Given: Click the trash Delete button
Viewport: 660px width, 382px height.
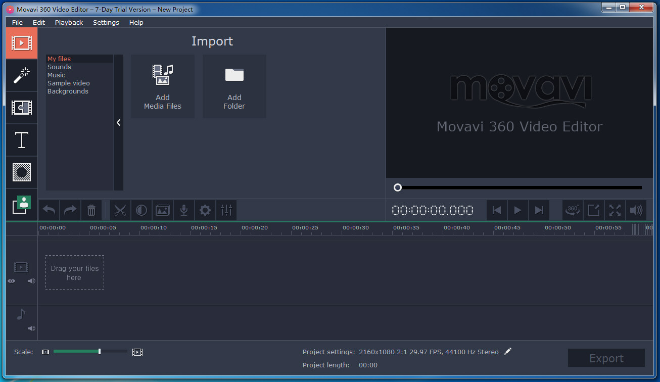Looking at the screenshot, I should tap(91, 210).
